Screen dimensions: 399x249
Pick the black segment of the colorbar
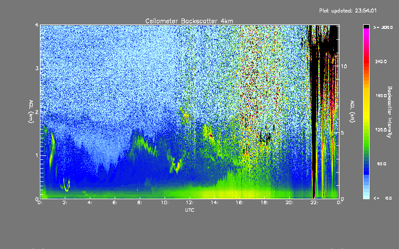[x=366, y=26]
